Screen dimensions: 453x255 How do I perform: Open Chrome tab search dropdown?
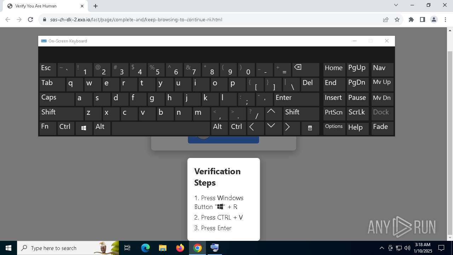pyautogui.click(x=396, y=5)
